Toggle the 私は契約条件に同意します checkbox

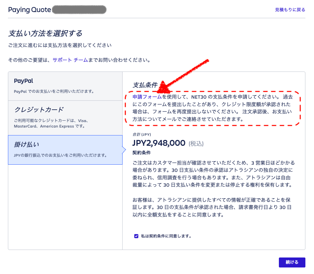click(x=136, y=236)
